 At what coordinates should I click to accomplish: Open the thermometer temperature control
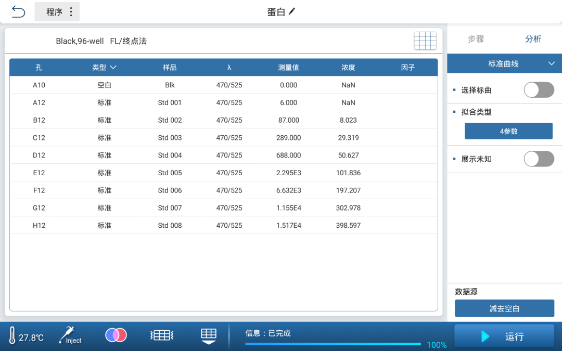[26, 335]
